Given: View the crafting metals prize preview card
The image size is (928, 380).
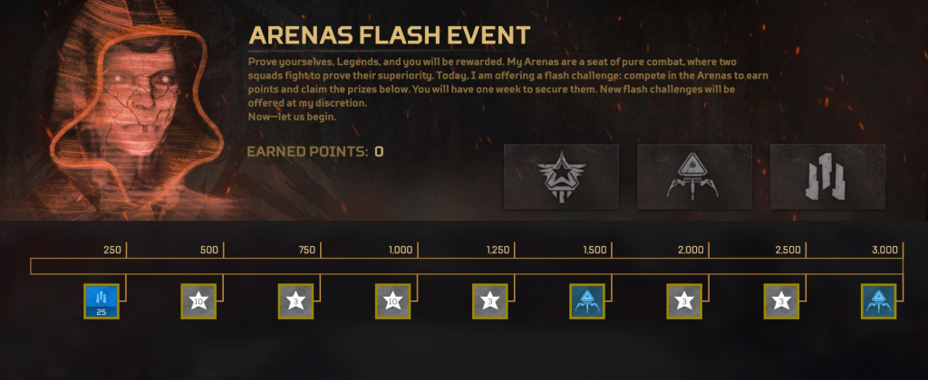Looking at the screenshot, I should (827, 176).
